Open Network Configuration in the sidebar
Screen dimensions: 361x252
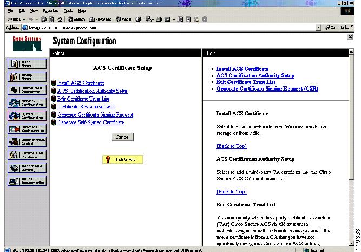tap(27, 103)
